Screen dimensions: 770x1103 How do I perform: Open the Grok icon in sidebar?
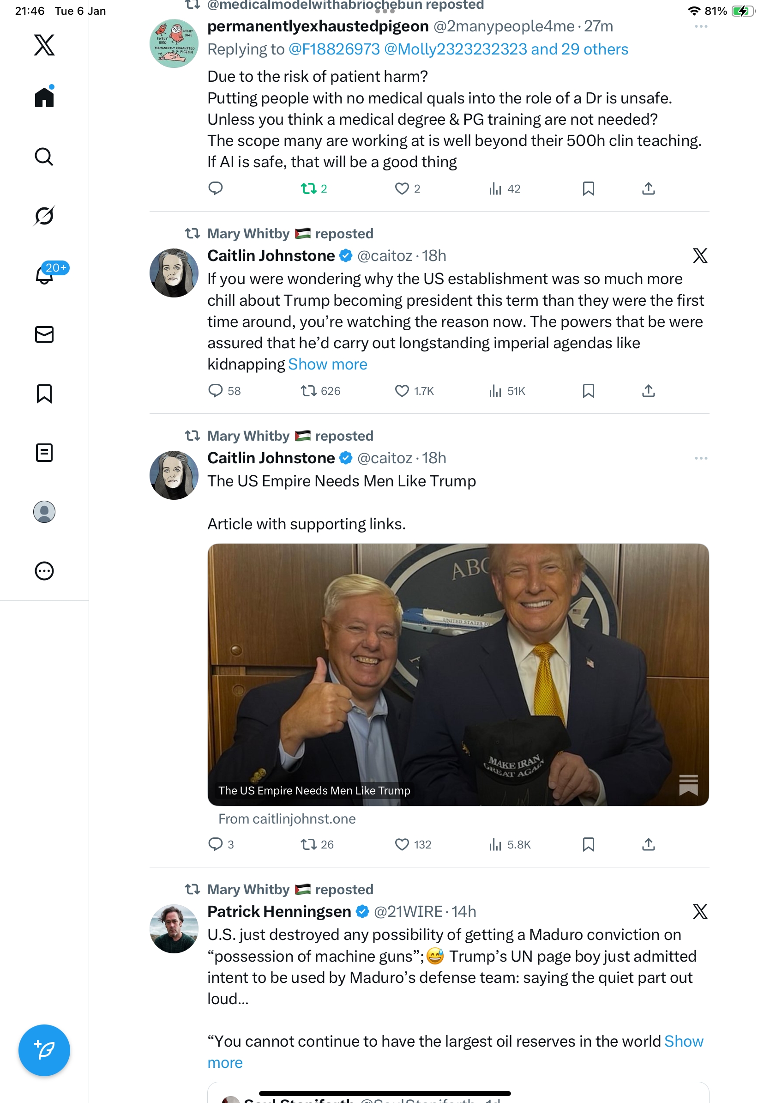(44, 216)
